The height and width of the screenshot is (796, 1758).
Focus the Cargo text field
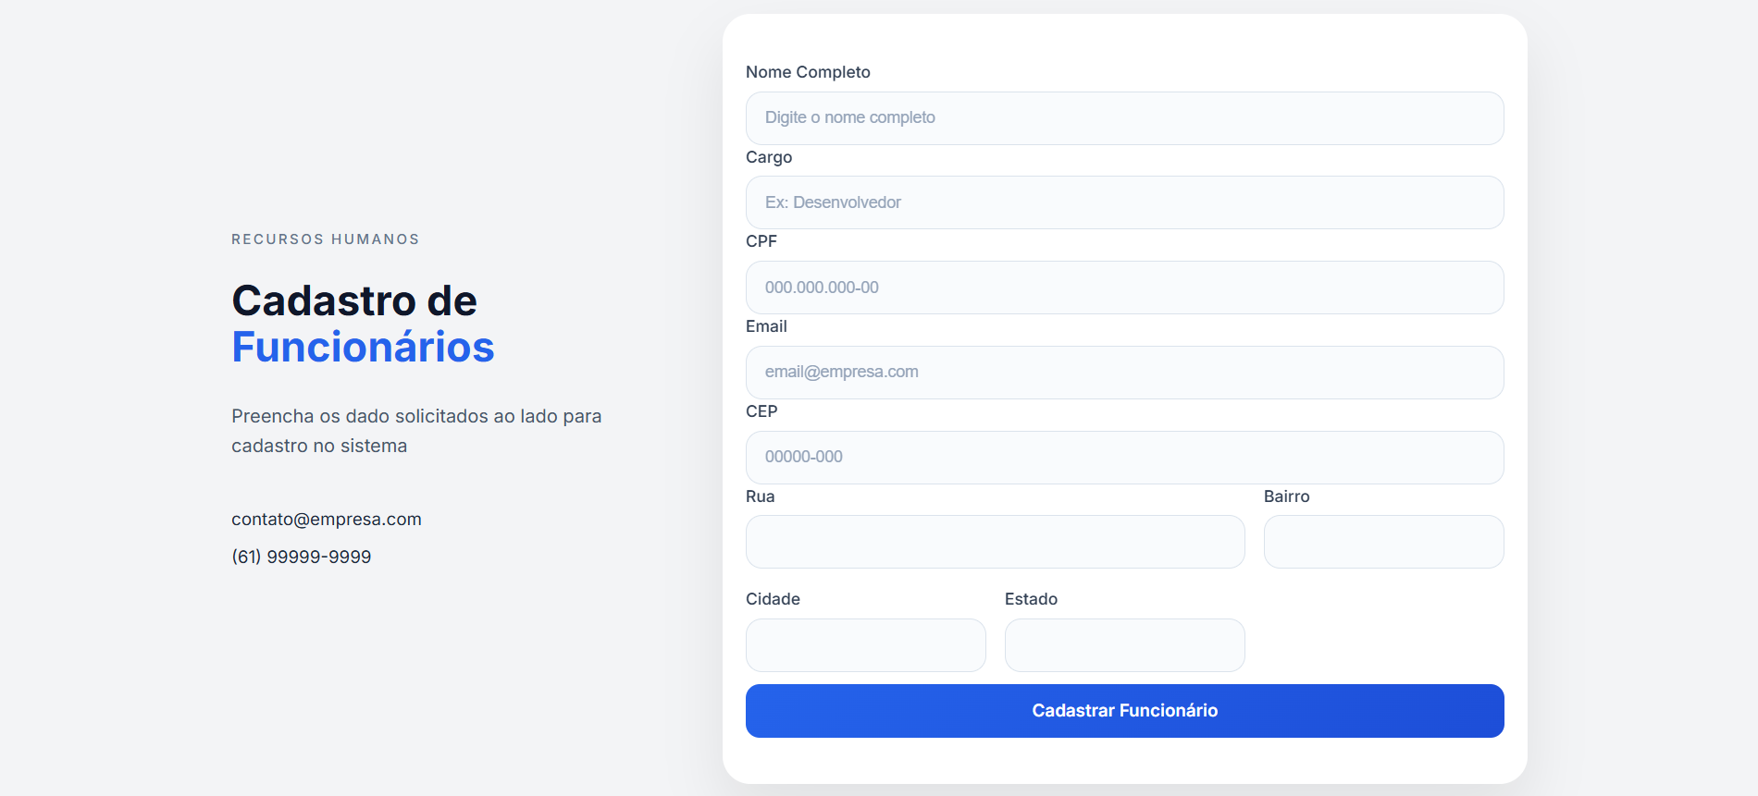pyautogui.click(x=1124, y=202)
